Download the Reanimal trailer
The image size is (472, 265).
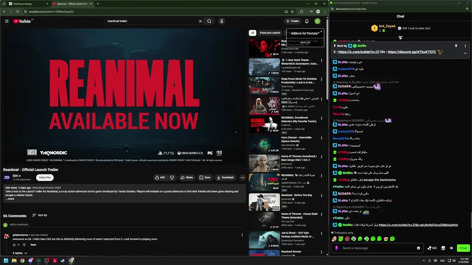pyautogui.click(x=225, y=177)
